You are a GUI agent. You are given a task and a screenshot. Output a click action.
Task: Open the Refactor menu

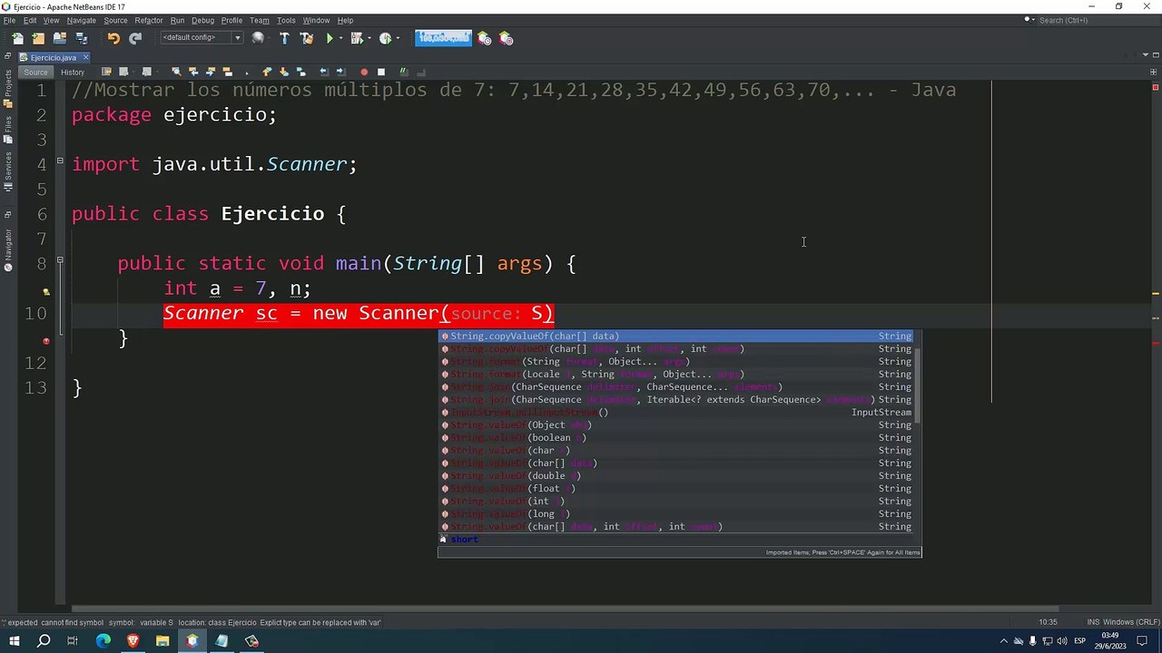pyautogui.click(x=149, y=20)
